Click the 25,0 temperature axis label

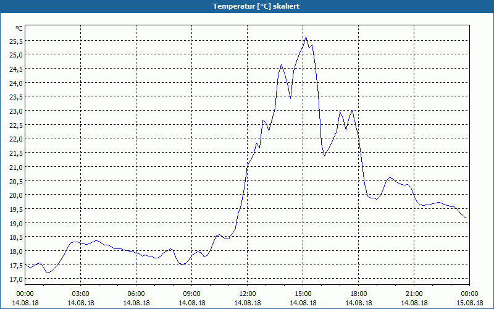pos(16,55)
